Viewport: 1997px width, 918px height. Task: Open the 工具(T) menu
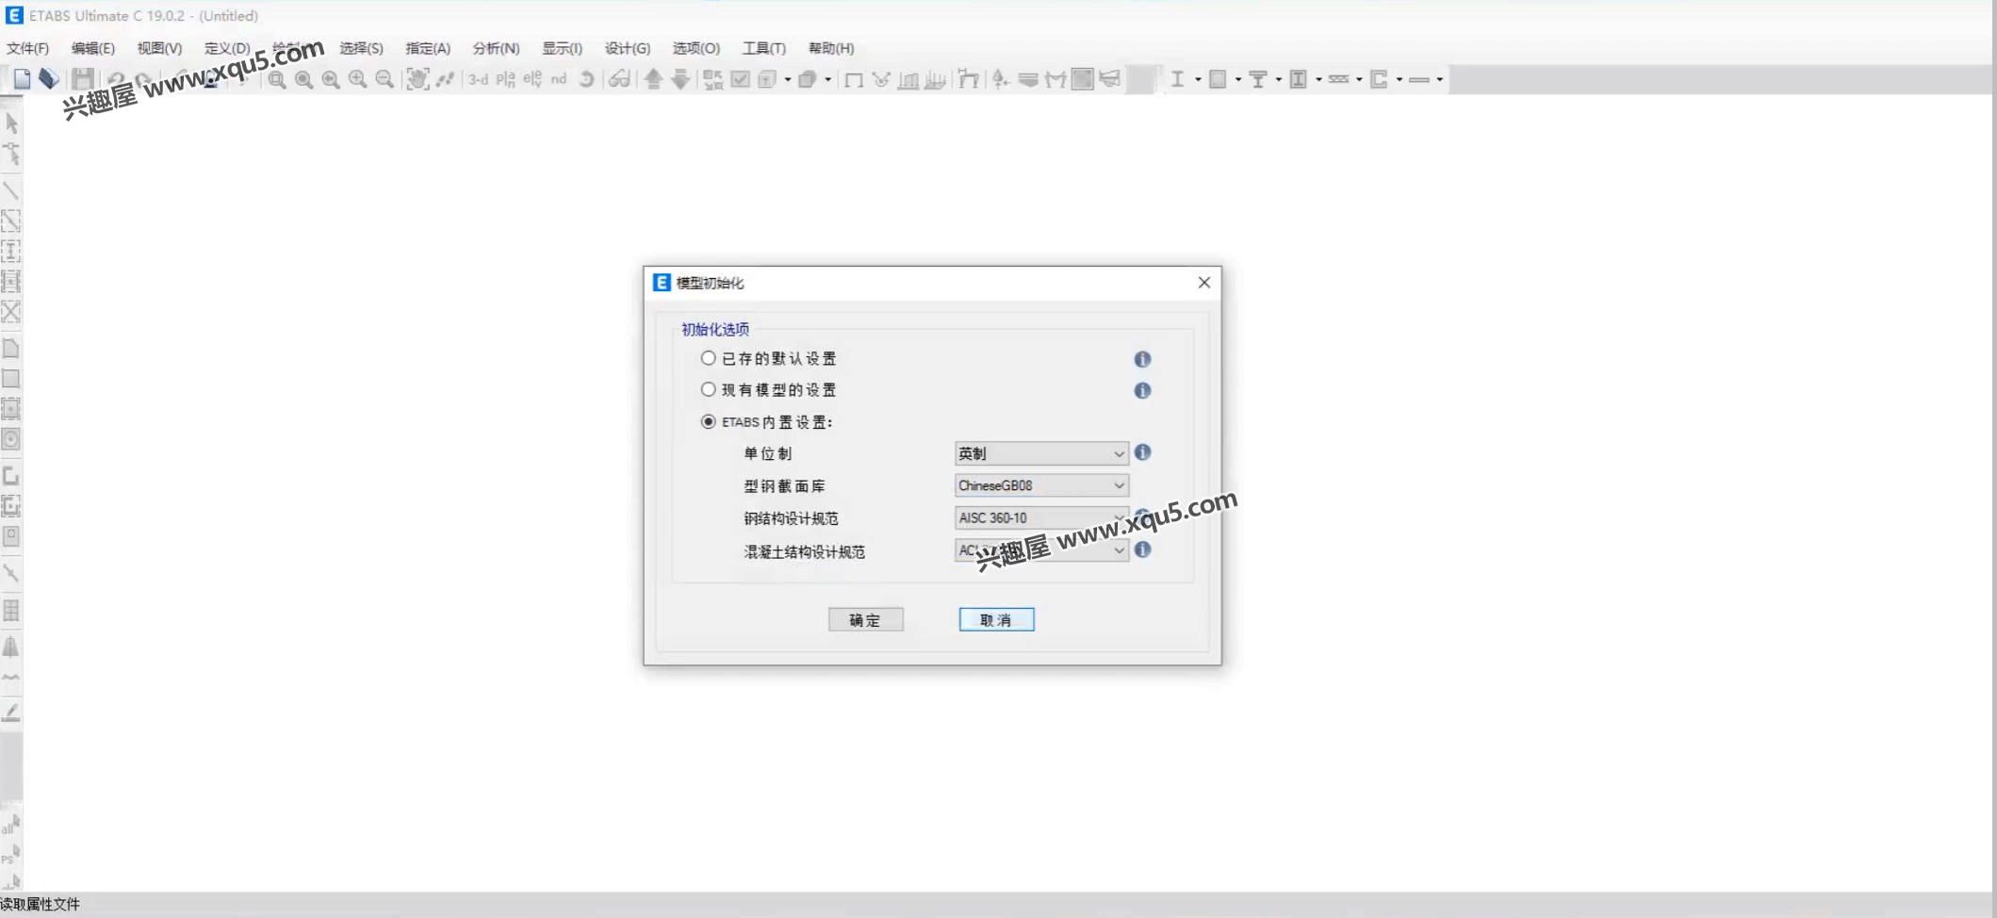click(763, 48)
